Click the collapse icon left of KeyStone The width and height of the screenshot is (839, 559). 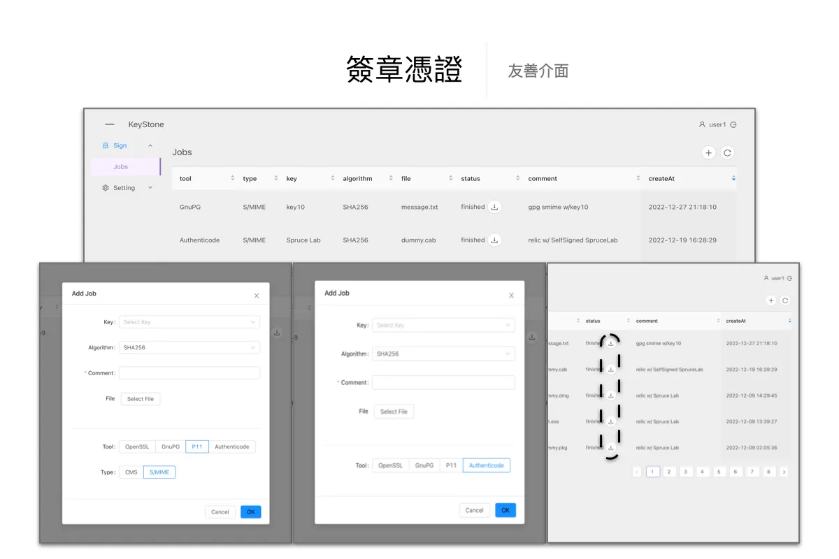[x=109, y=124]
